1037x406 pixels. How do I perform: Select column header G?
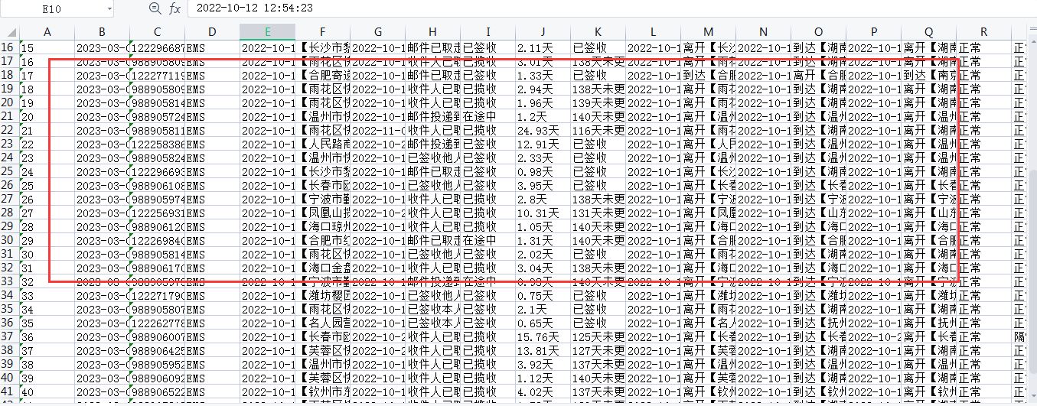pyautogui.click(x=377, y=31)
